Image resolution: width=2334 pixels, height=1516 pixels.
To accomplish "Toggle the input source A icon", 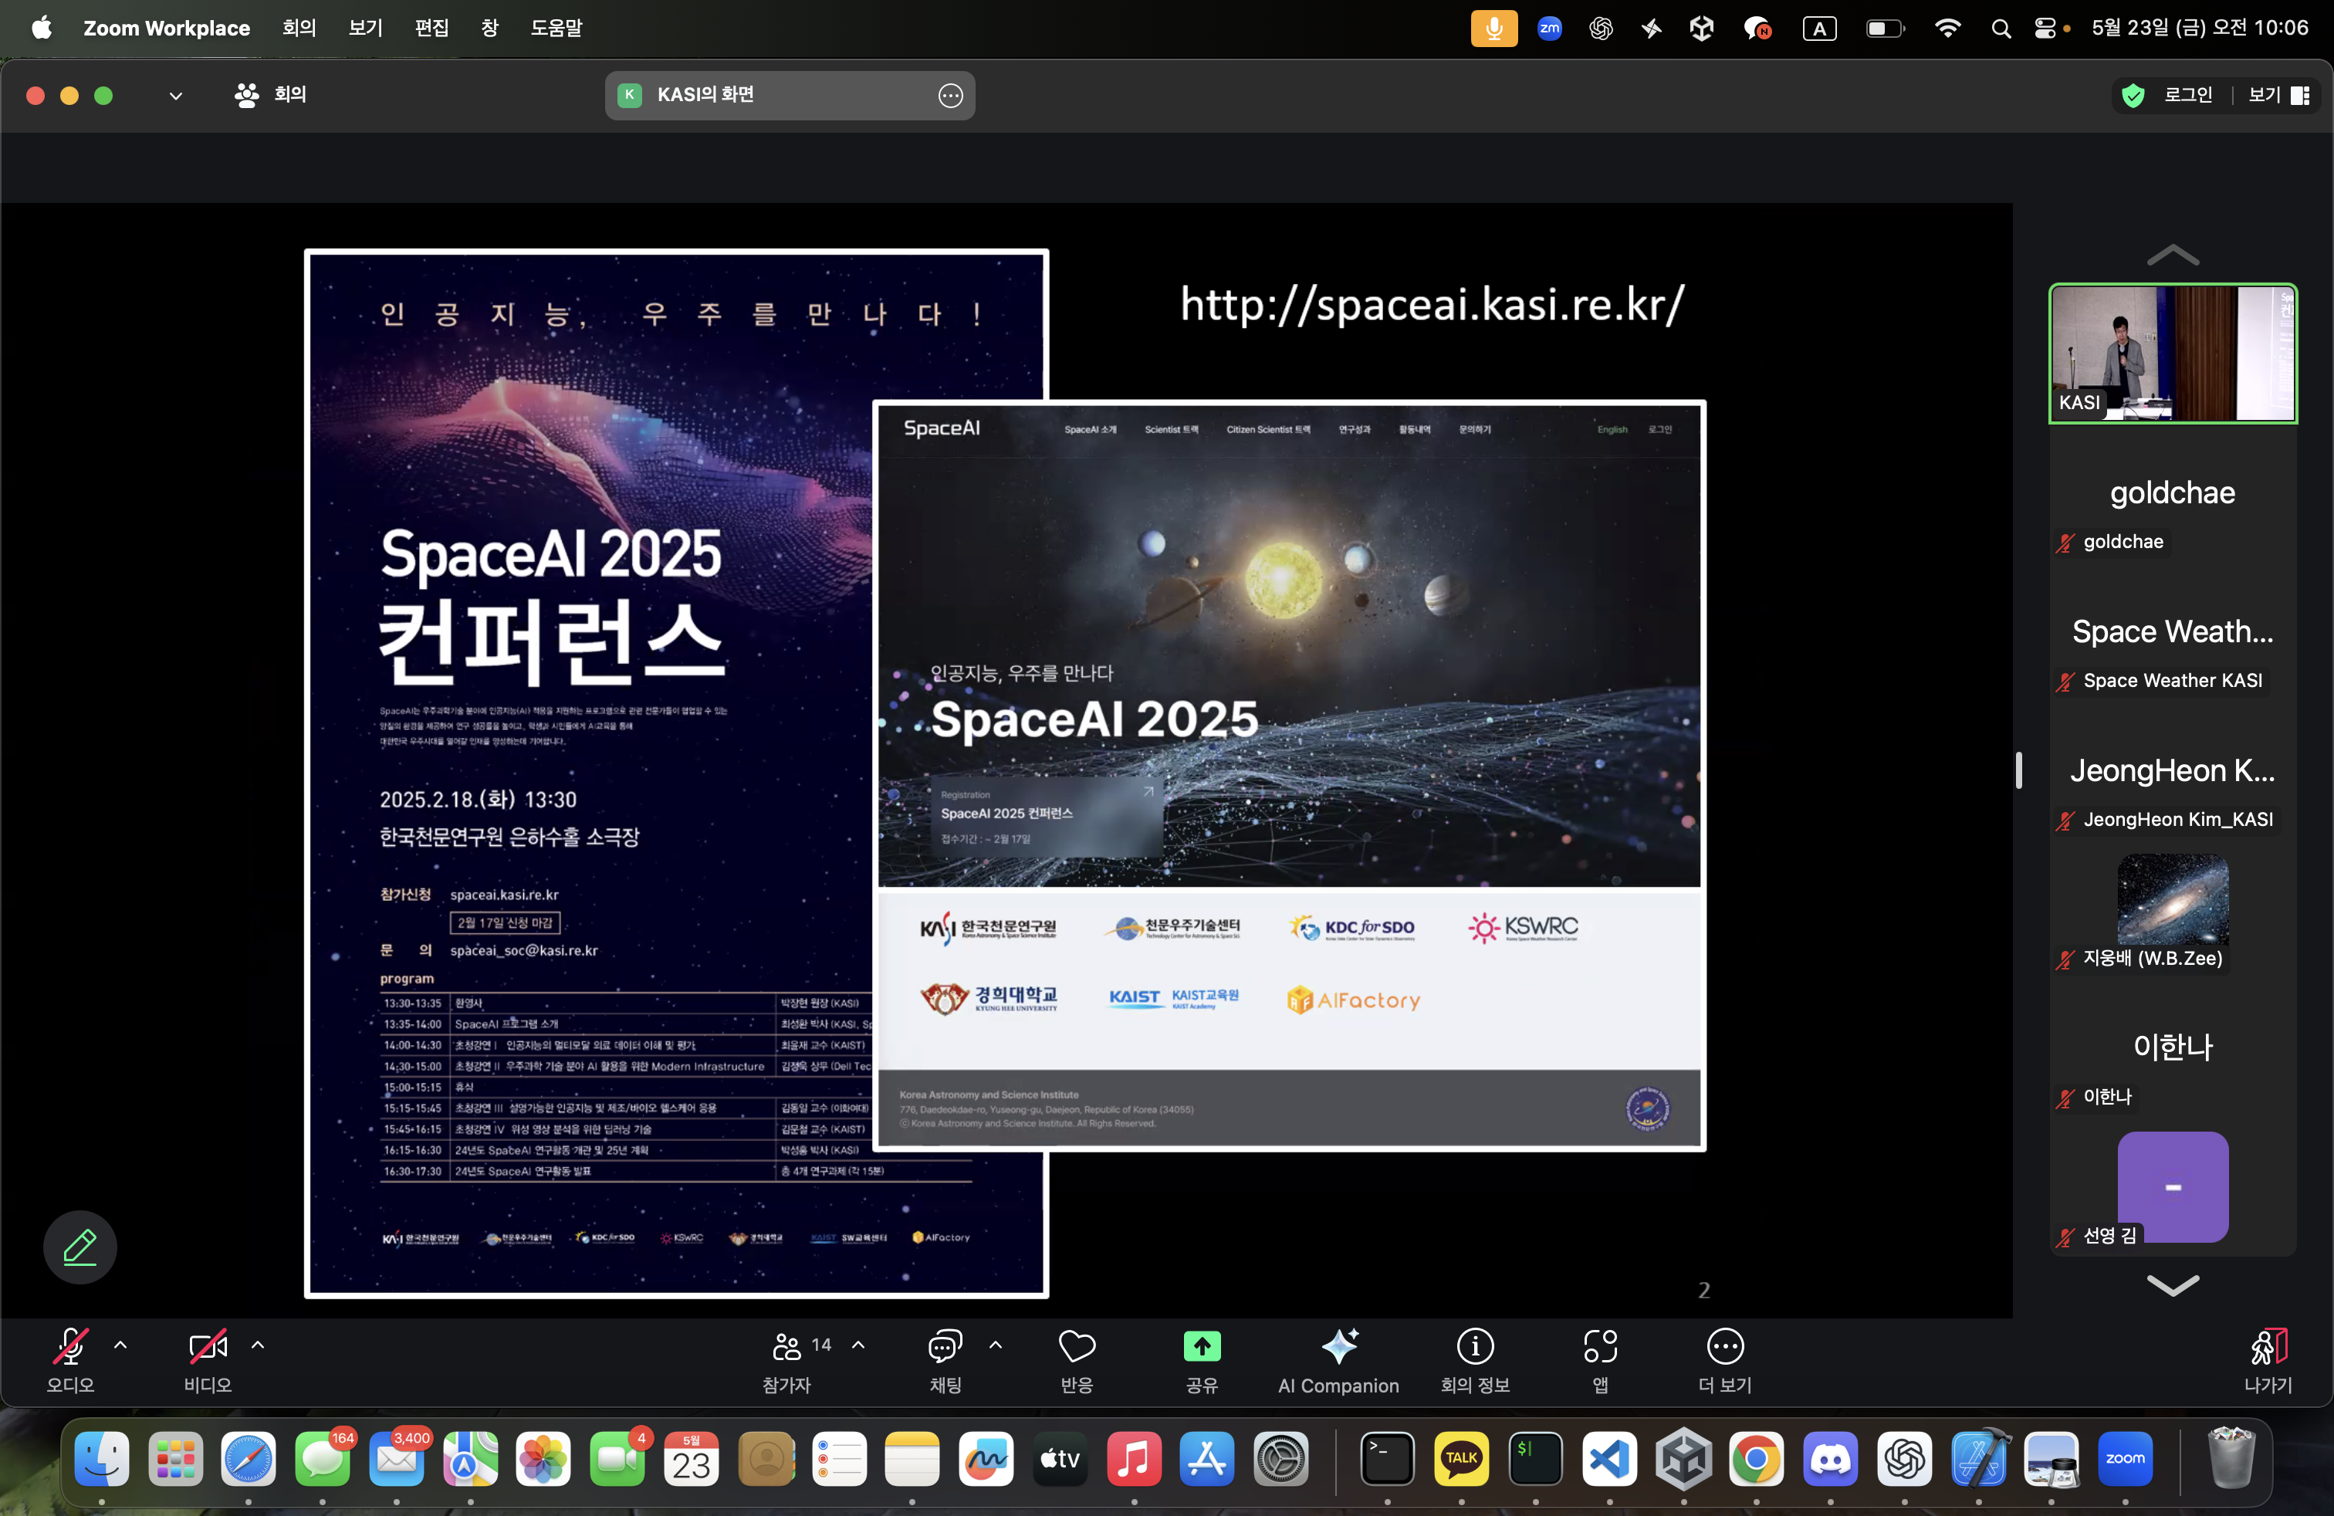I will coord(1820,29).
